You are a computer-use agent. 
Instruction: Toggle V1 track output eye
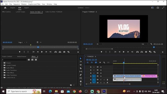[x=101, y=76]
